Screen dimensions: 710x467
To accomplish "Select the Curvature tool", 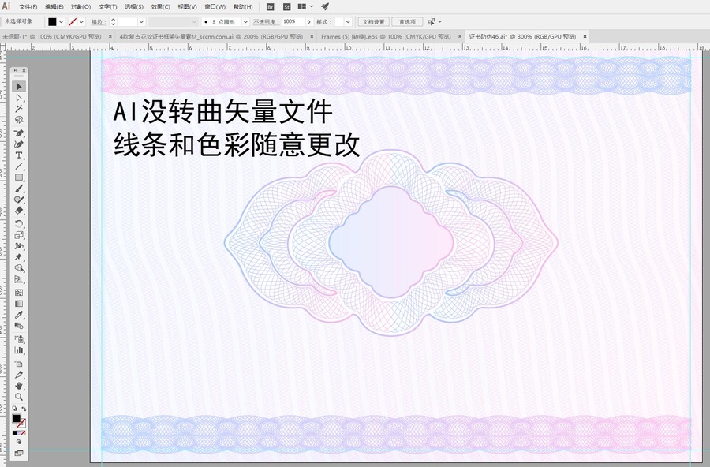I will tap(19, 144).
